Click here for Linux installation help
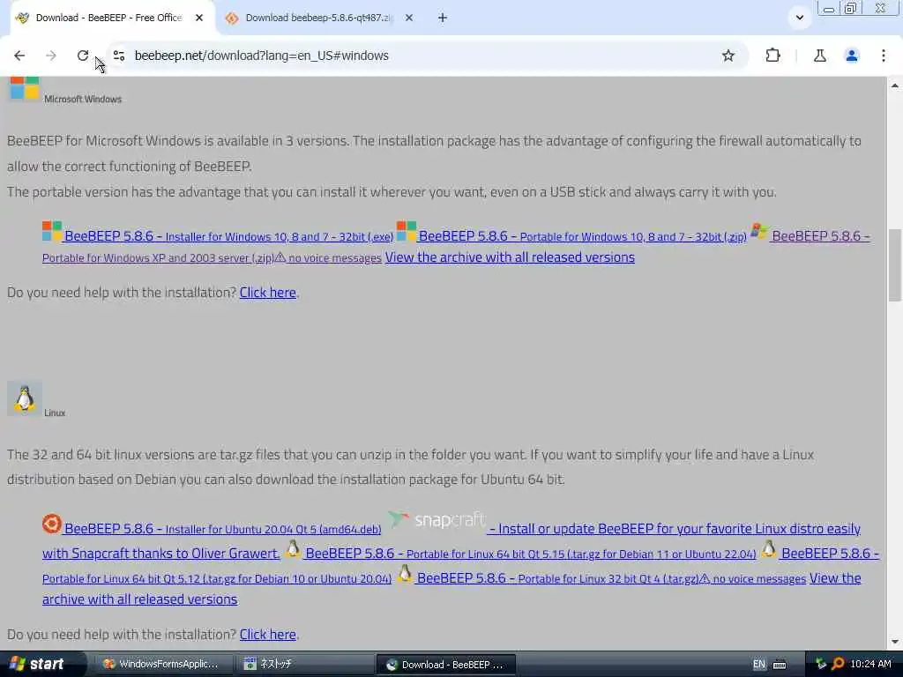Viewport: 903px width, 677px height. [268, 635]
